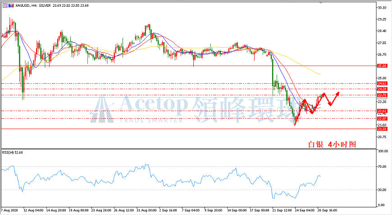
Task: Click the 白银 4小时图 annotation text
Action: click(x=332, y=144)
